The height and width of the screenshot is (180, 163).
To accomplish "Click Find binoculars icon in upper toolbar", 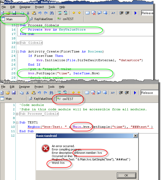I will tap(52, 13).
